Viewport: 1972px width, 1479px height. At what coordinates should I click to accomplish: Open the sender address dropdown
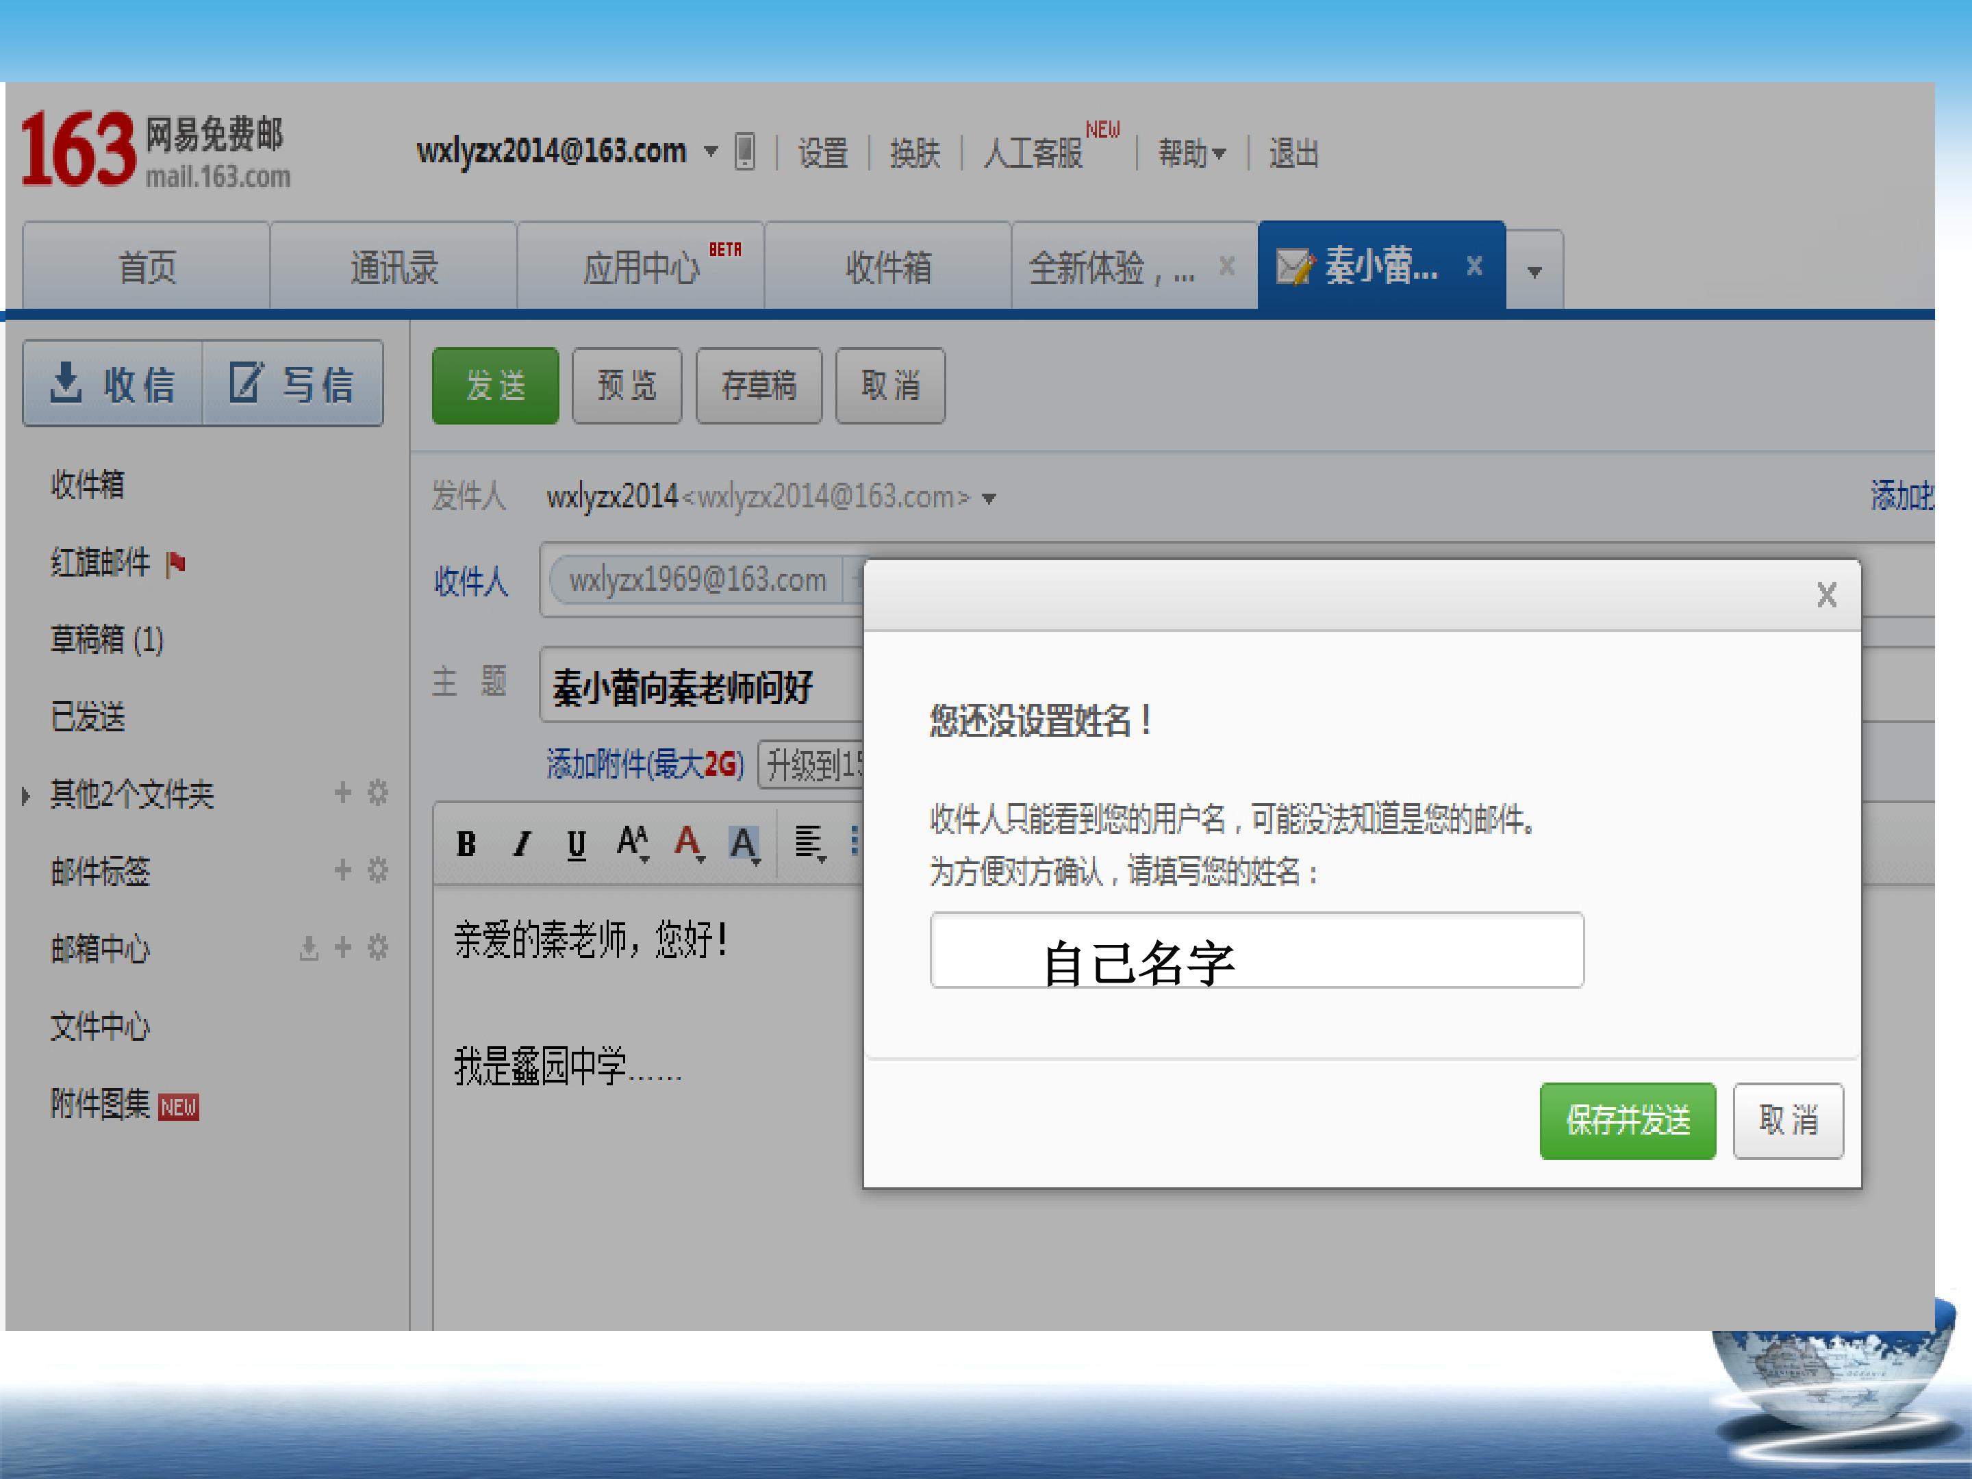click(x=989, y=498)
